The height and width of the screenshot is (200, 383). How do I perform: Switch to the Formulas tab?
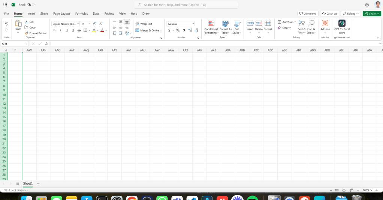click(x=81, y=14)
